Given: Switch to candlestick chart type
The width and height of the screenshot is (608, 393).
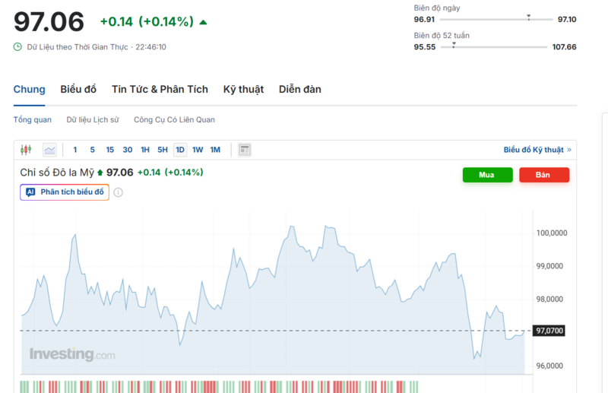Looking at the screenshot, I should [27, 150].
